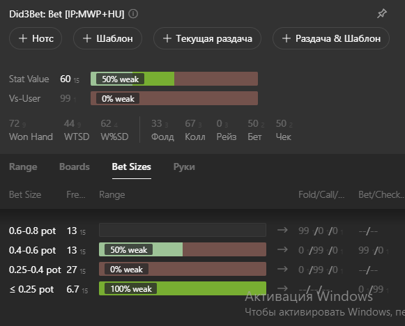Click the empty 0.6-0.8 pot range bar
The image size is (405, 326).
click(x=183, y=230)
